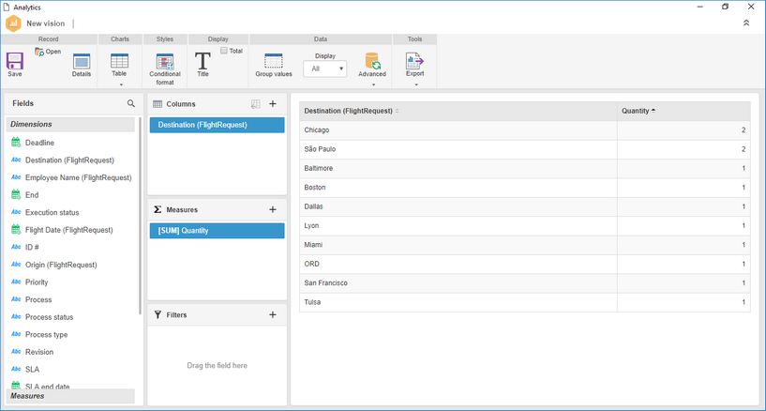The width and height of the screenshot is (766, 411).
Task: Click the Title display icon
Action: [203, 61]
